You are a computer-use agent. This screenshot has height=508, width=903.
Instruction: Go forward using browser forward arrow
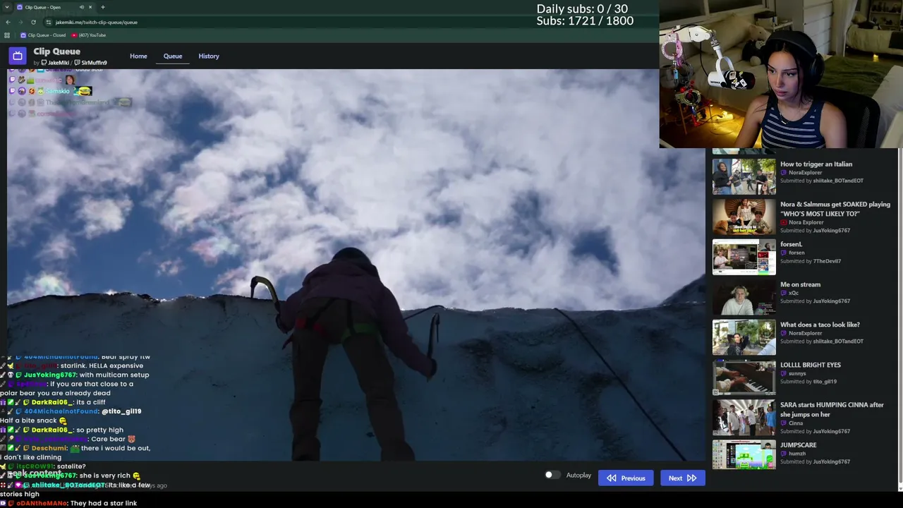20,22
